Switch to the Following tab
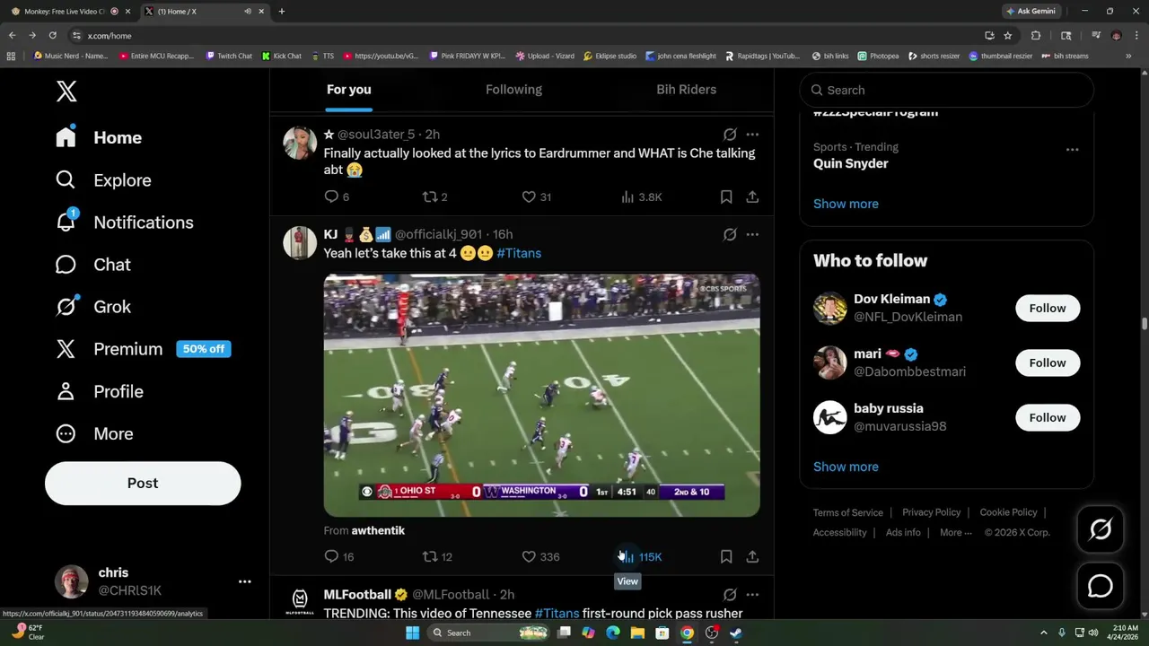Image resolution: width=1149 pixels, height=646 pixels. [x=513, y=90]
